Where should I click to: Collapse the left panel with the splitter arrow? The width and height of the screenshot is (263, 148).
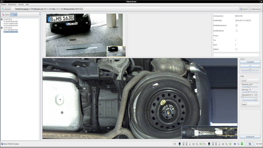click(40, 13)
